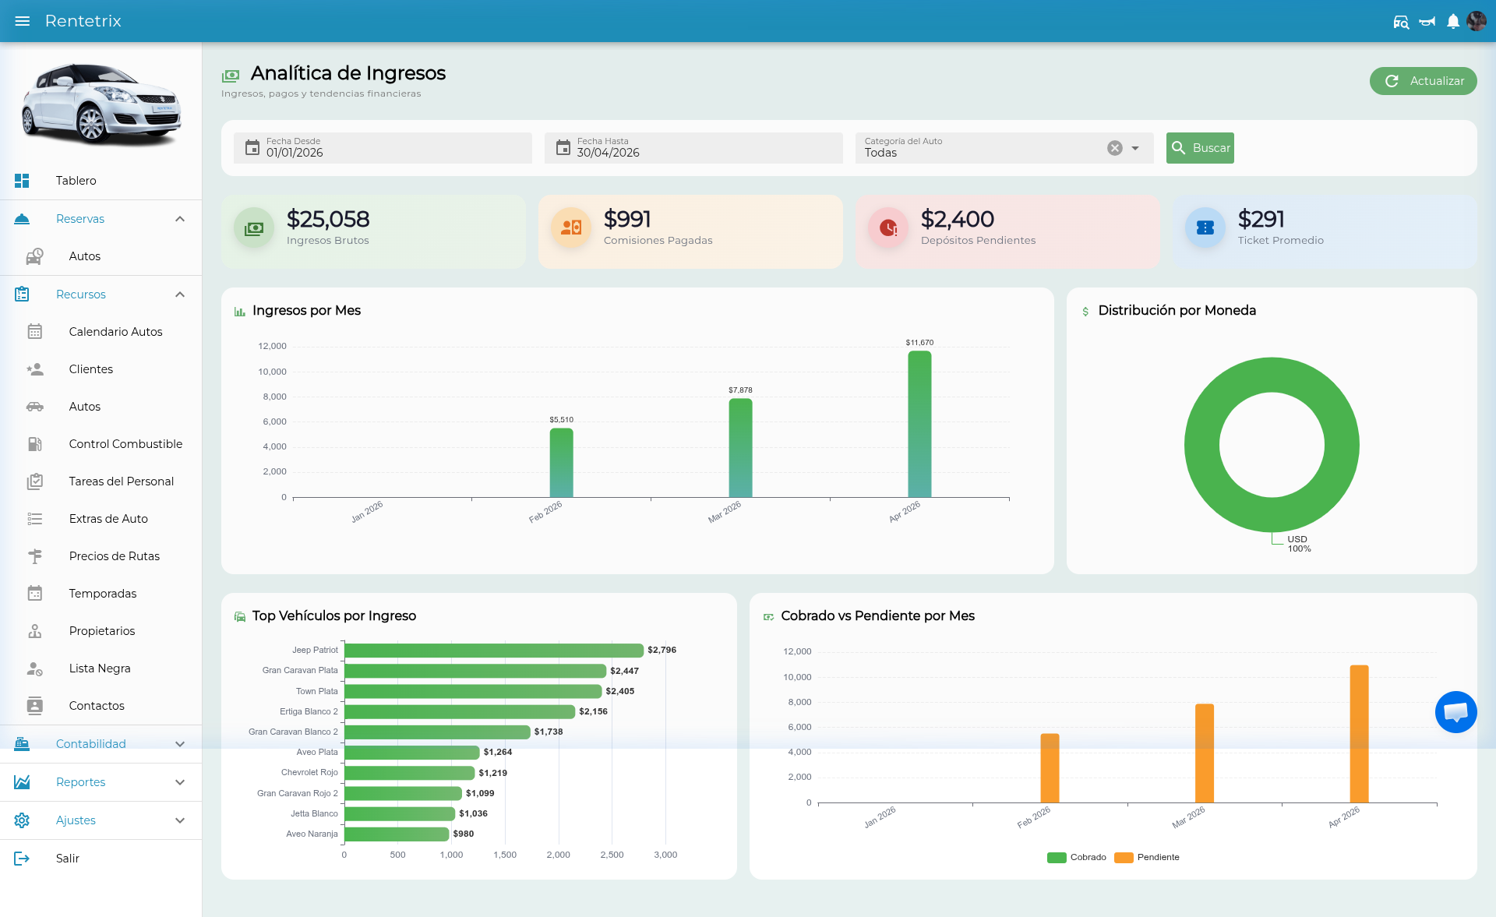Open Control Combustible page

tap(101, 444)
